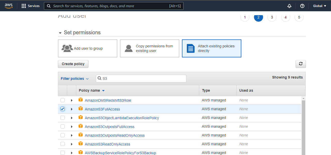331x155 pixels.
Task: Click None Used as value for AmazonS3ReadOnlyAccess
Action: tap(244, 144)
